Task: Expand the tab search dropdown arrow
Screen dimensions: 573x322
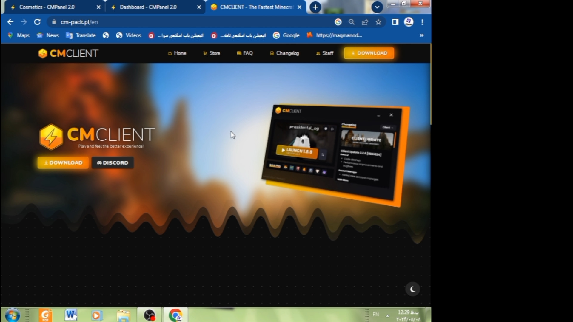Action: [377, 7]
